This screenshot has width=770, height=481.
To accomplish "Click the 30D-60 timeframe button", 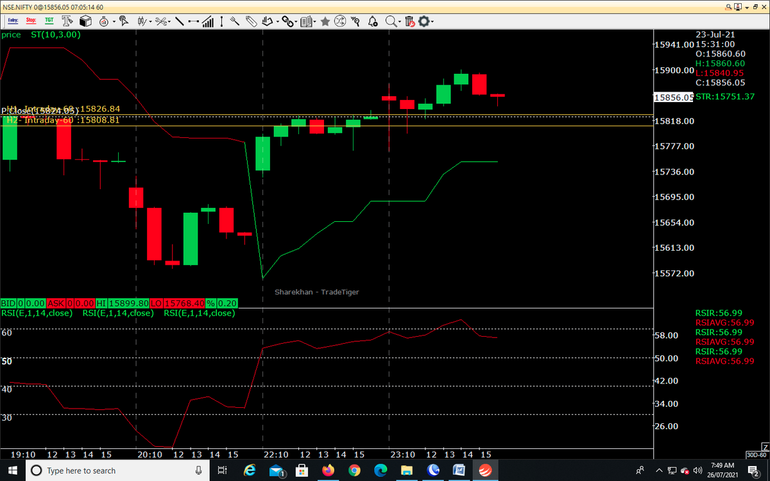I will pos(757,454).
